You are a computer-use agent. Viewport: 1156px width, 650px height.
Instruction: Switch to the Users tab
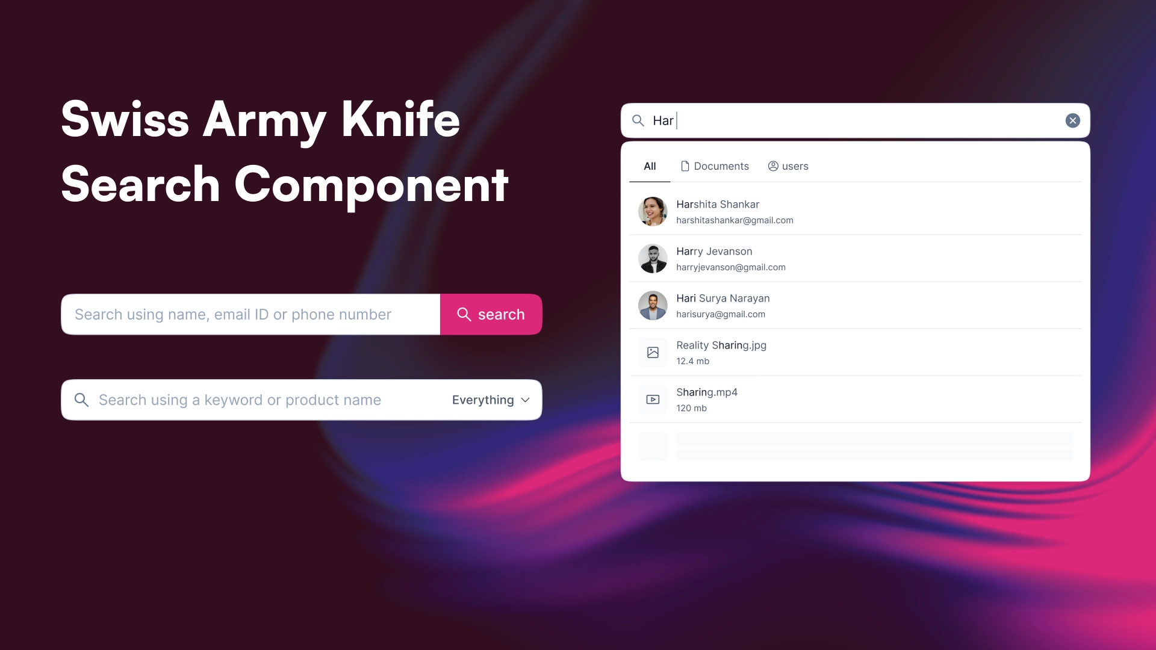788,166
